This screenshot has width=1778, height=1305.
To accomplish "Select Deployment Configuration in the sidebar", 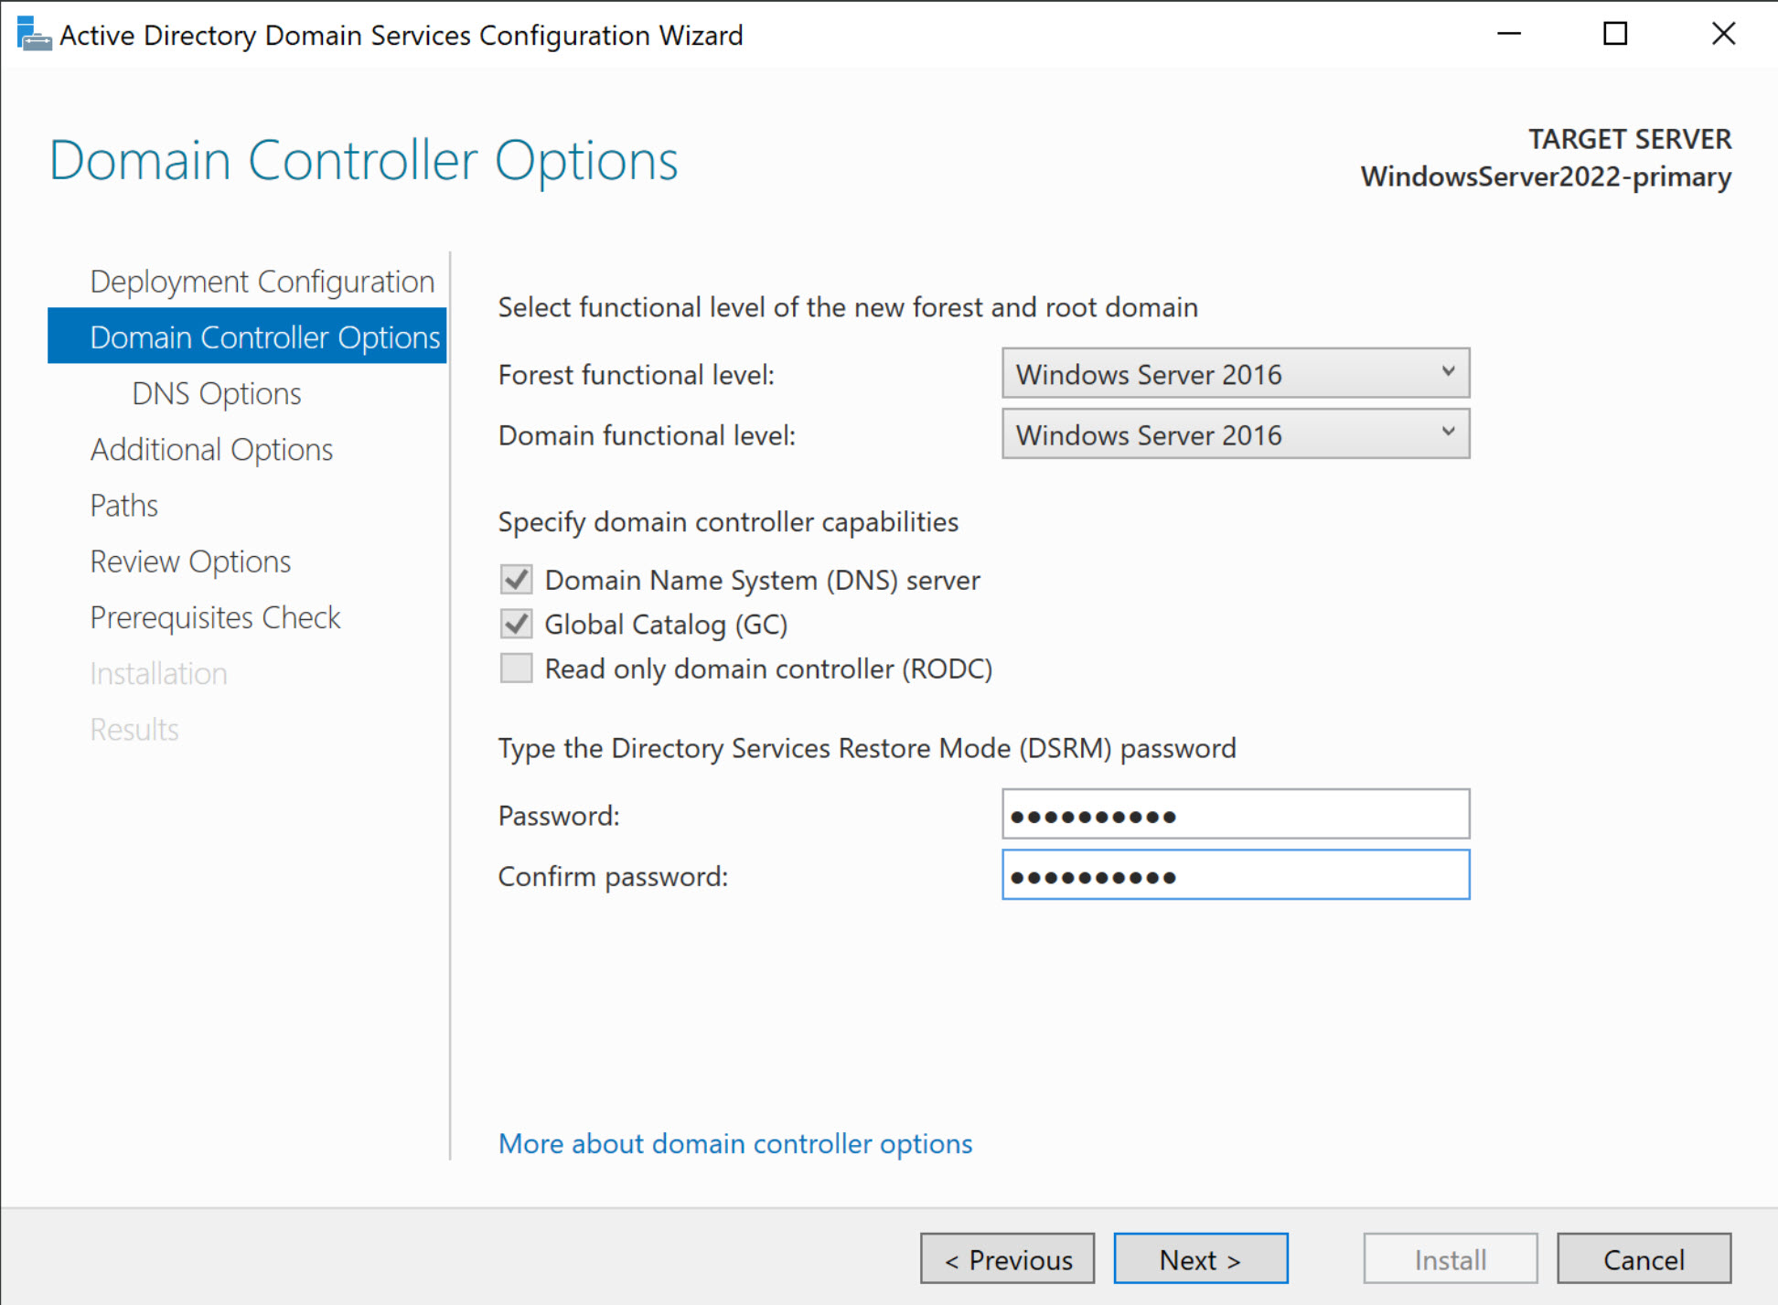I will pos(262,281).
